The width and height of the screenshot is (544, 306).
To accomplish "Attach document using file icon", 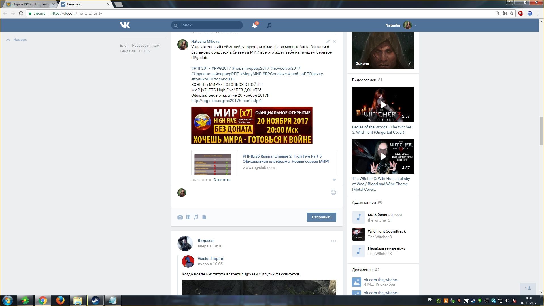I will click(x=204, y=217).
